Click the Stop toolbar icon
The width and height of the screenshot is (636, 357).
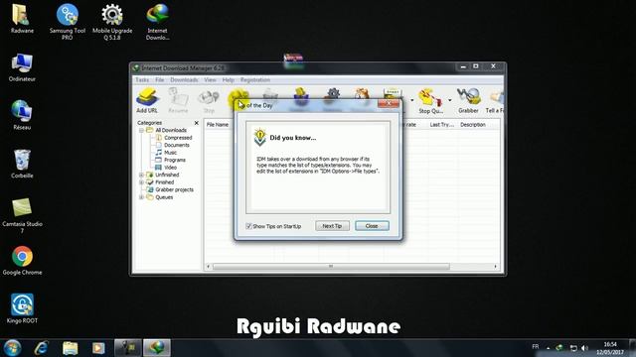pos(209,100)
